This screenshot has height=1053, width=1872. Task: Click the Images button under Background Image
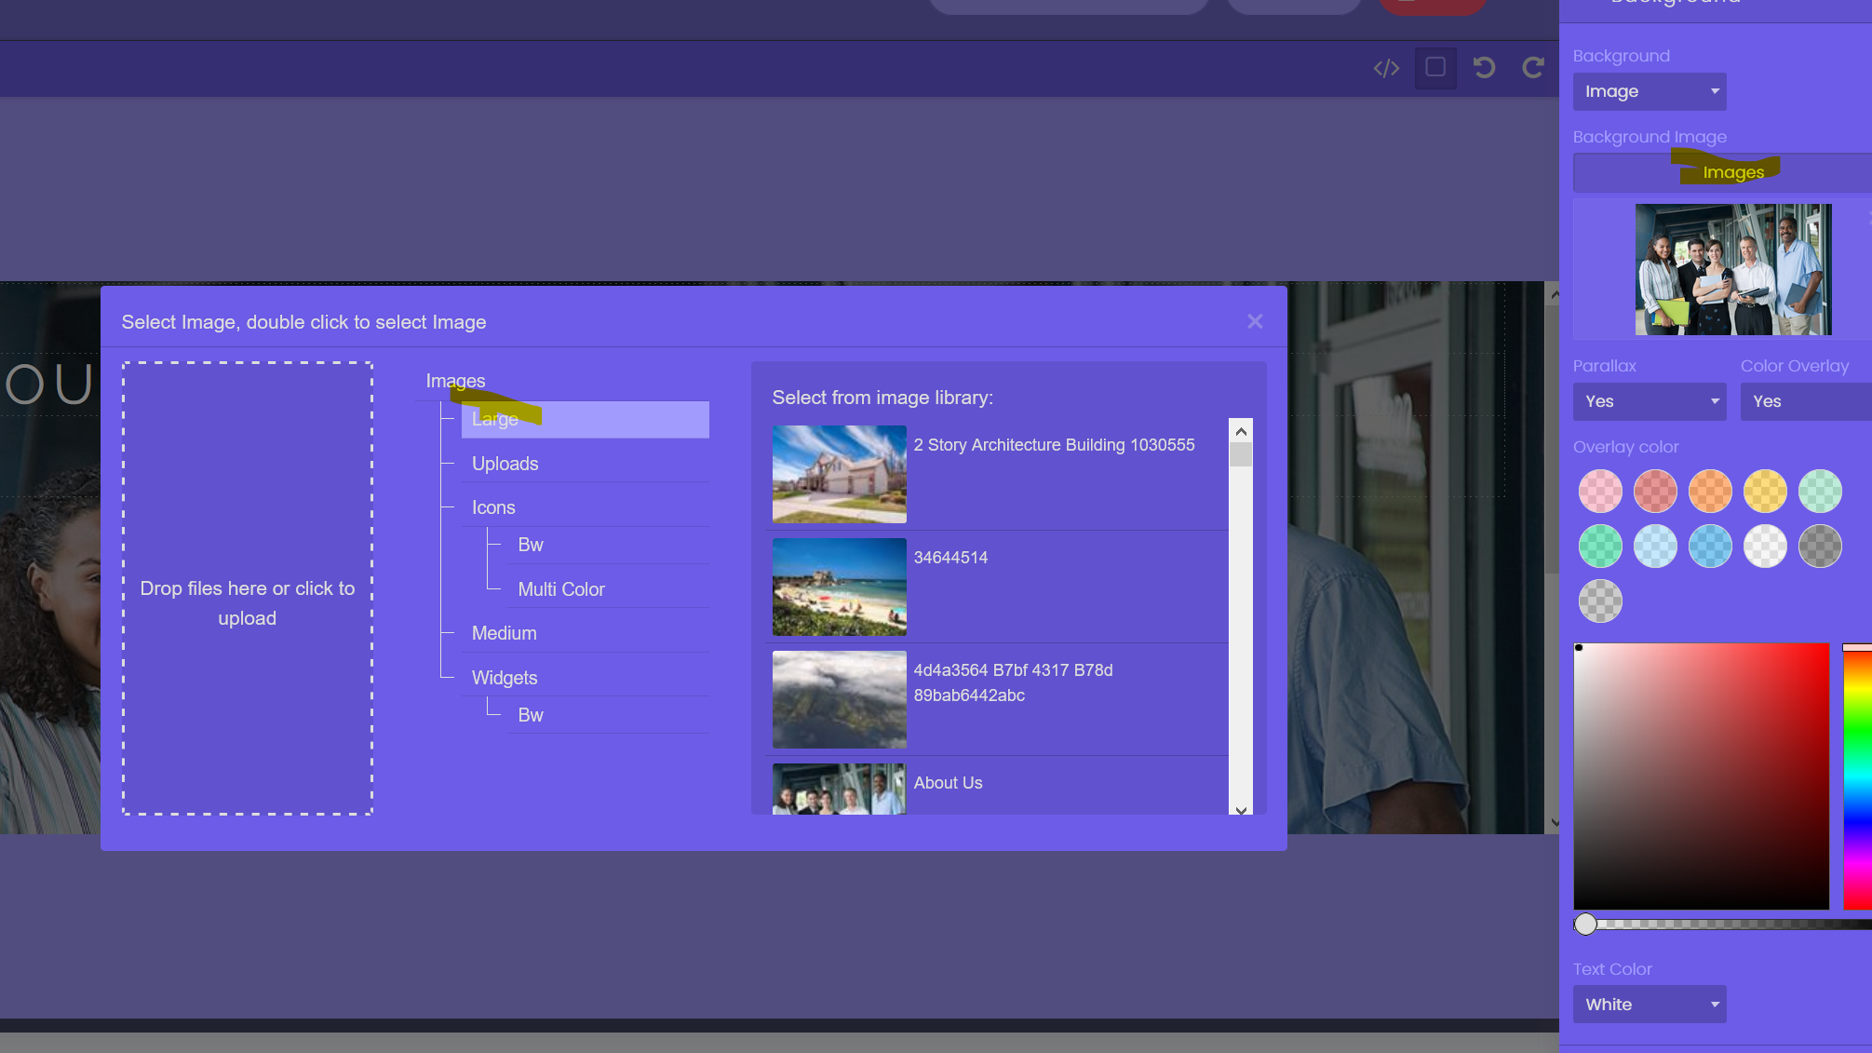click(1732, 172)
